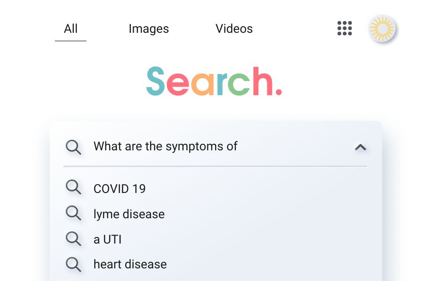Screen dimensions: 422x281
Task: Select the COVID 19 suggestion
Action: click(120, 189)
